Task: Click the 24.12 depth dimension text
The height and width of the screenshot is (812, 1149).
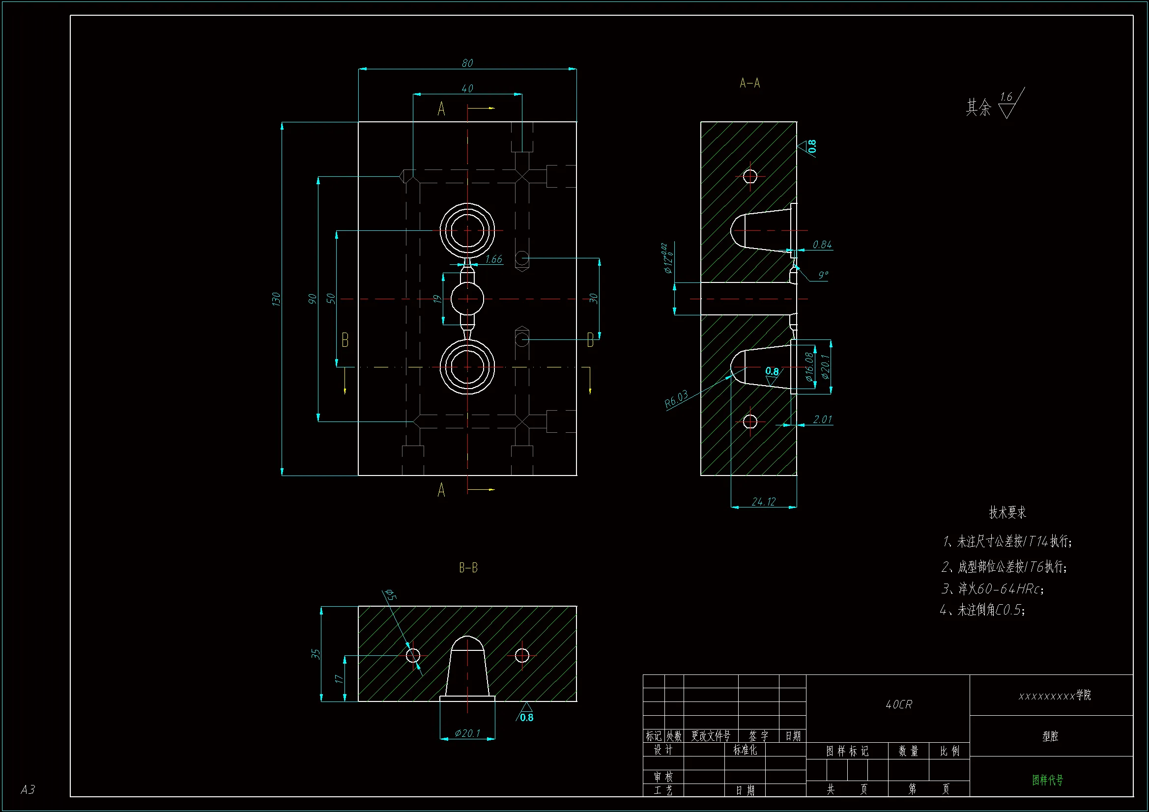Action: tap(763, 502)
